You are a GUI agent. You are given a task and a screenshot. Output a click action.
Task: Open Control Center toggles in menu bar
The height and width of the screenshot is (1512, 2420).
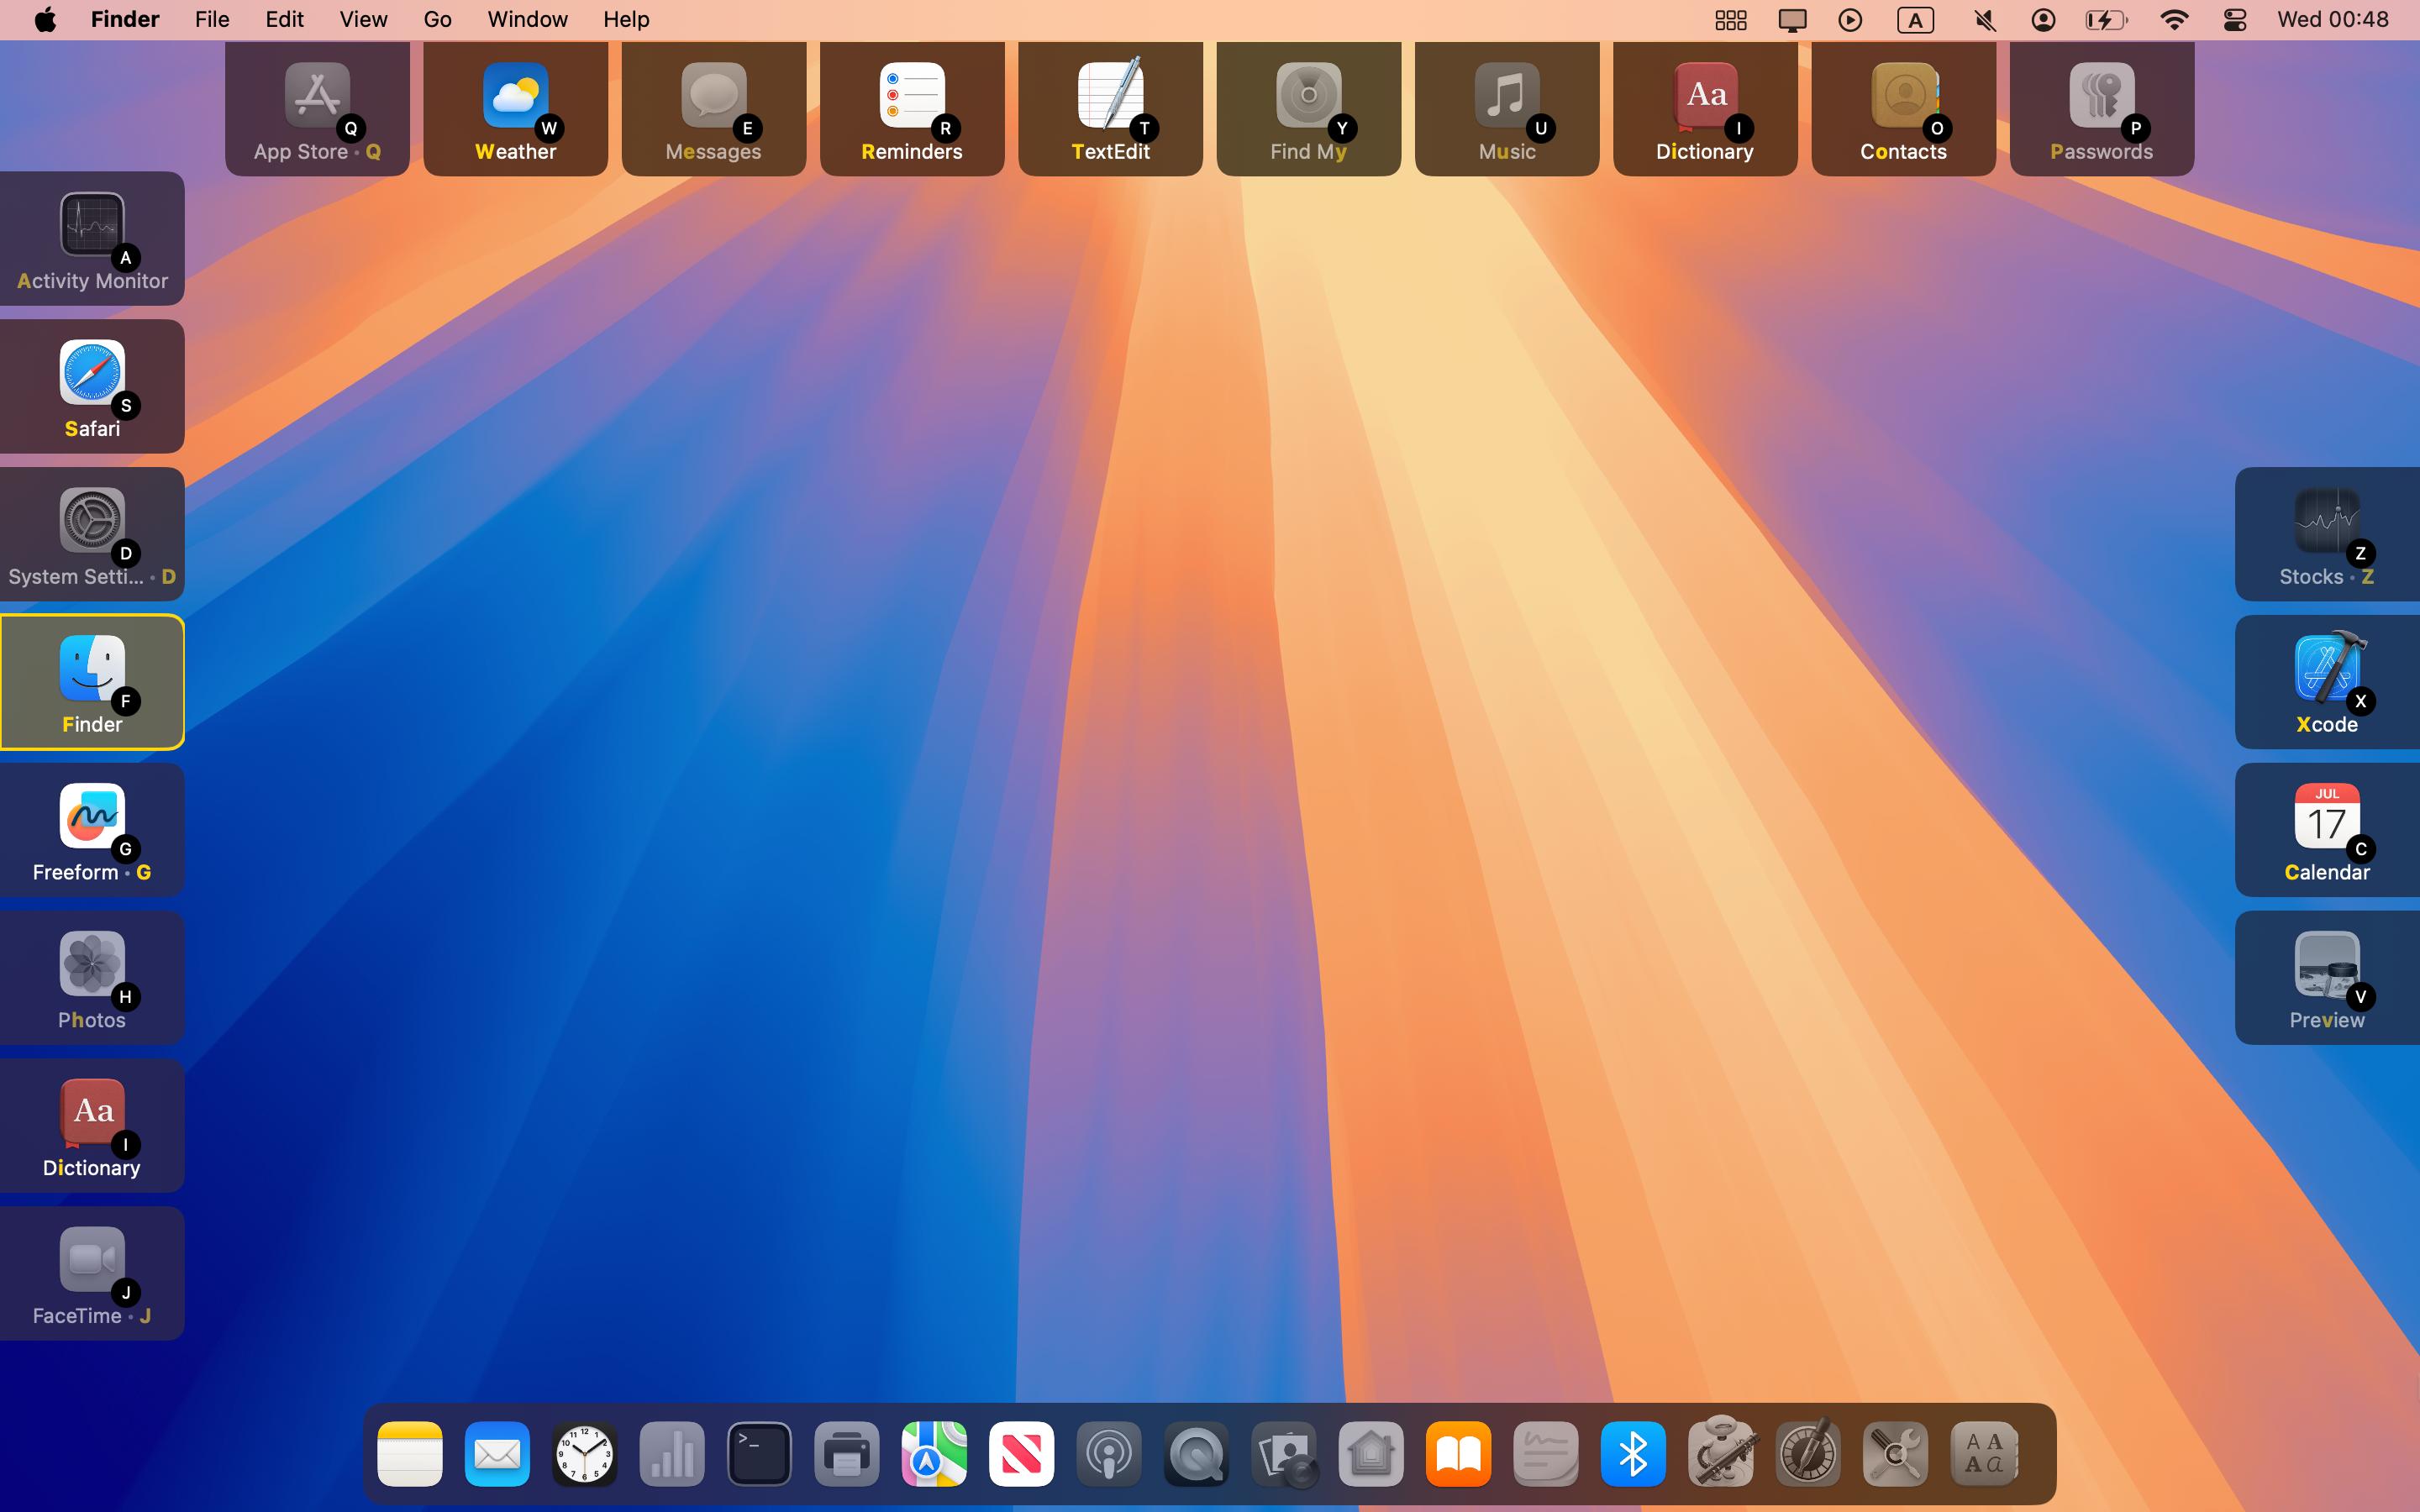(x=2235, y=19)
